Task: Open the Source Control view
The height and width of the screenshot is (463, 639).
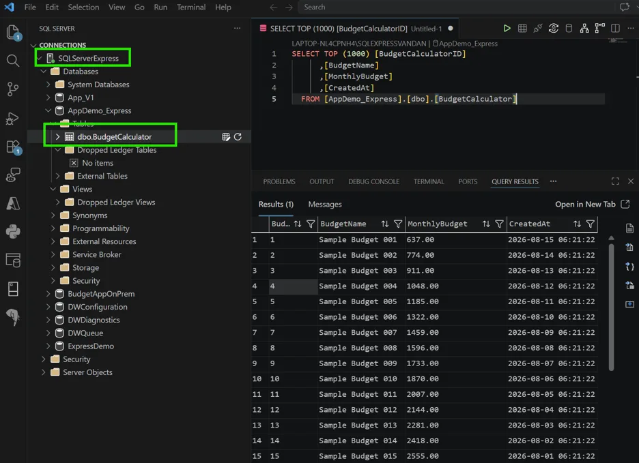Action: coord(13,89)
